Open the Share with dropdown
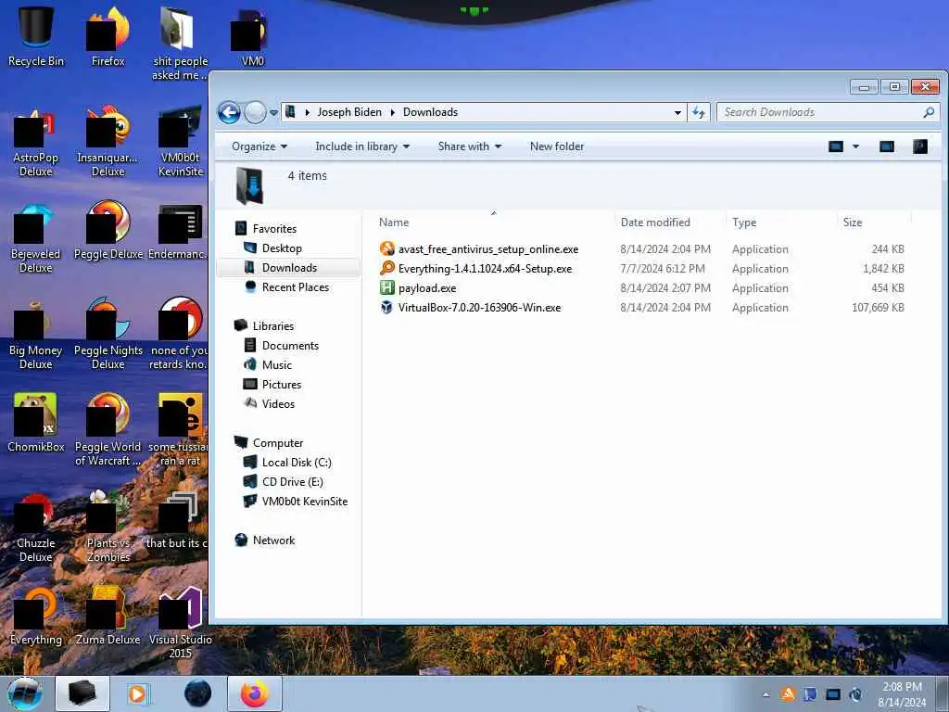This screenshot has width=949, height=712. (470, 146)
